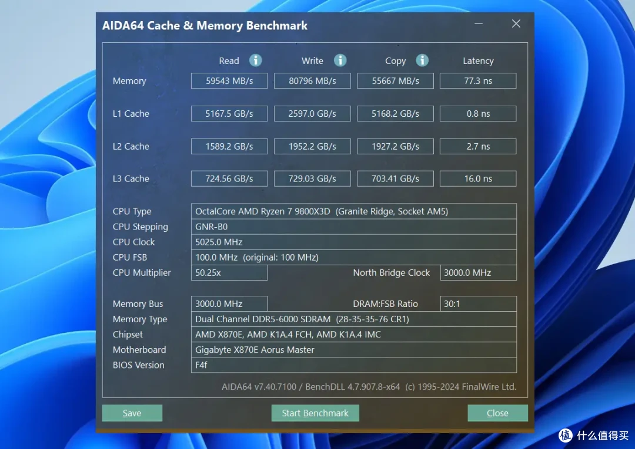Select the Memory Copy value 55667 MB/s
Viewport: 635px width, 449px height.
(x=395, y=81)
